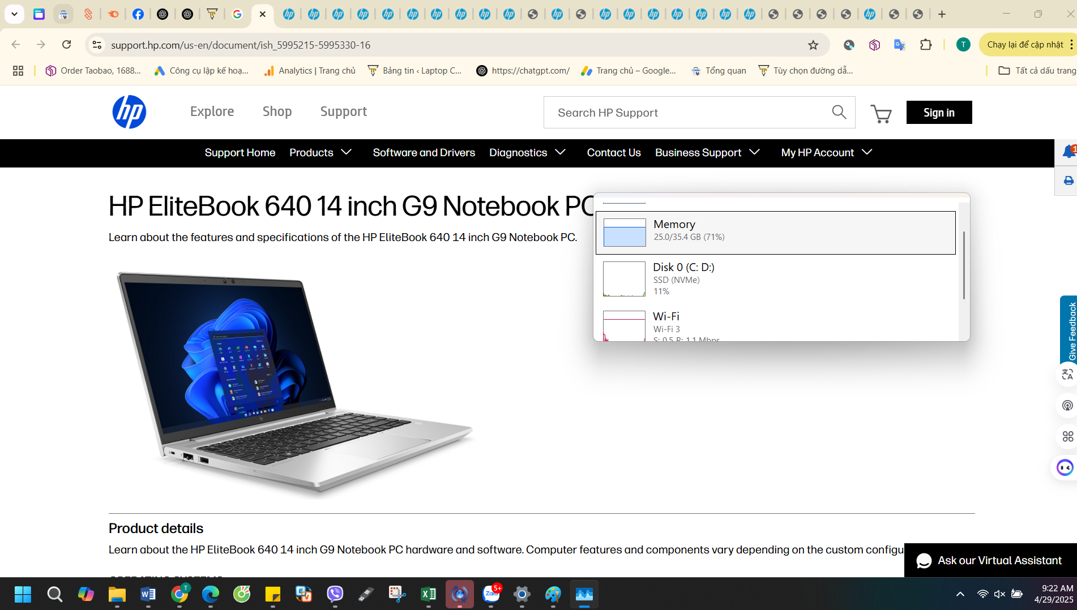Open the Chrome profile avatar T
Image resolution: width=1077 pixels, height=610 pixels.
click(x=963, y=45)
